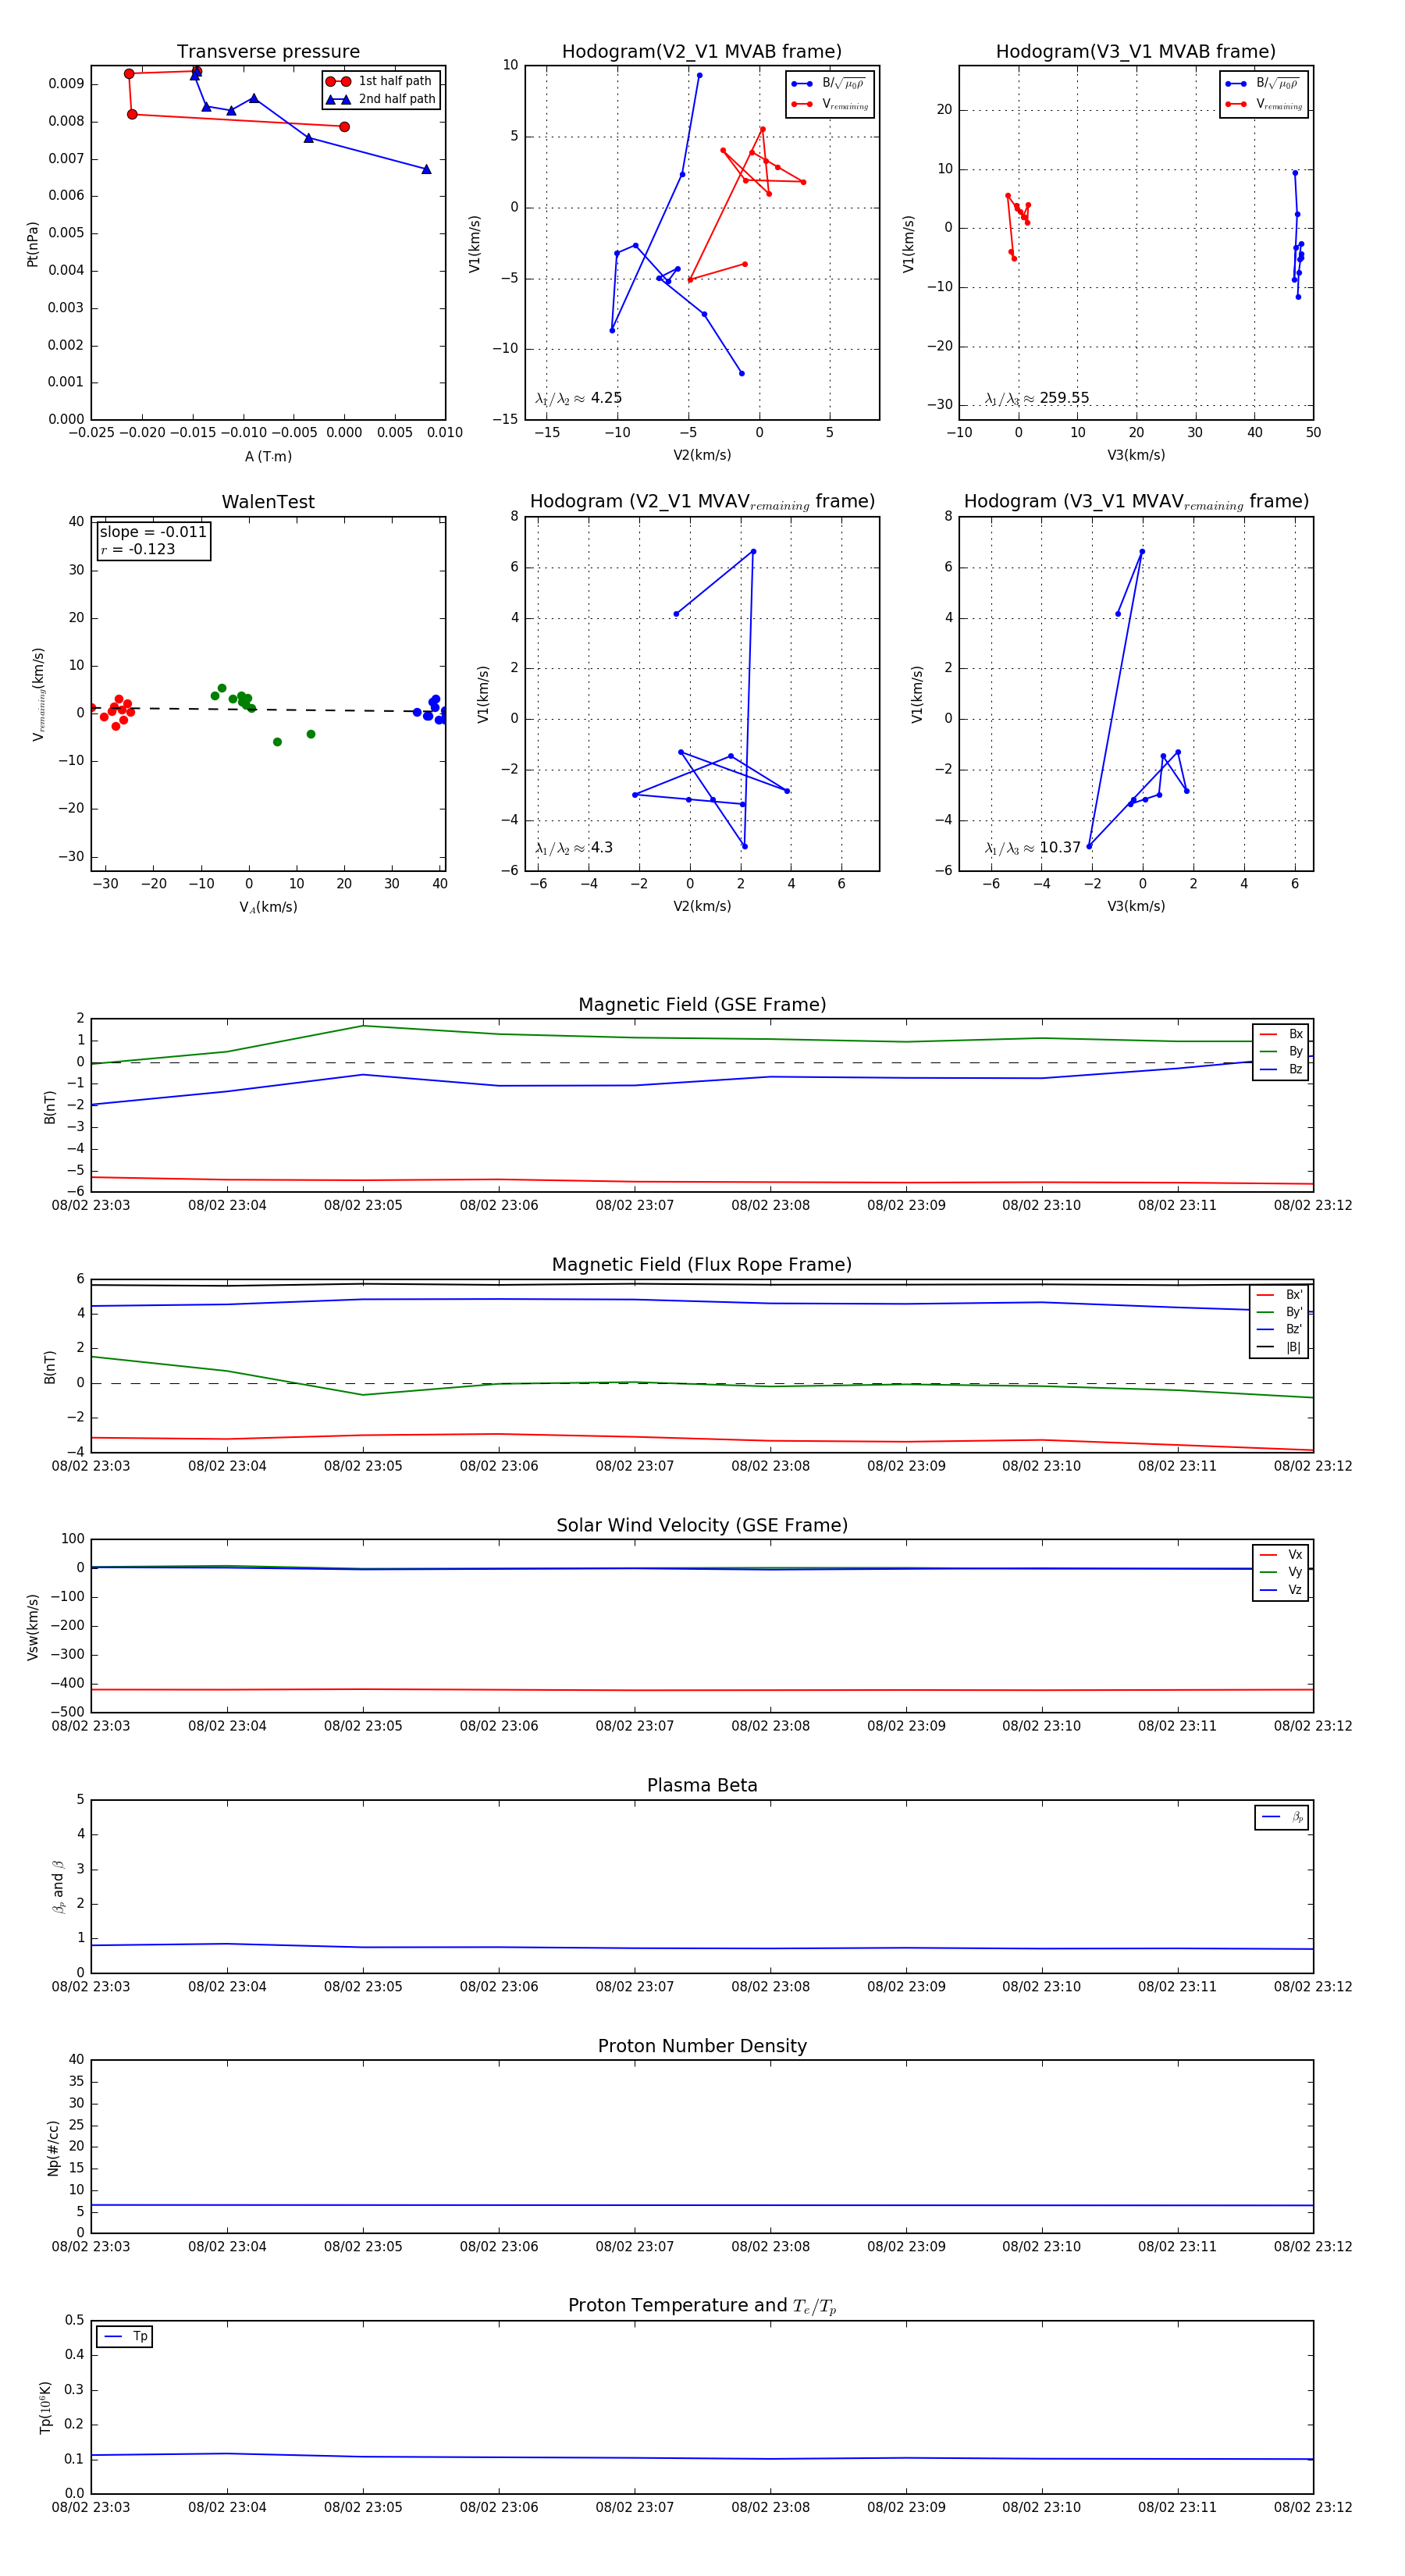Click B/√μ0ρ legend entry in V3_V1 MVAB hodogram

[1264, 84]
